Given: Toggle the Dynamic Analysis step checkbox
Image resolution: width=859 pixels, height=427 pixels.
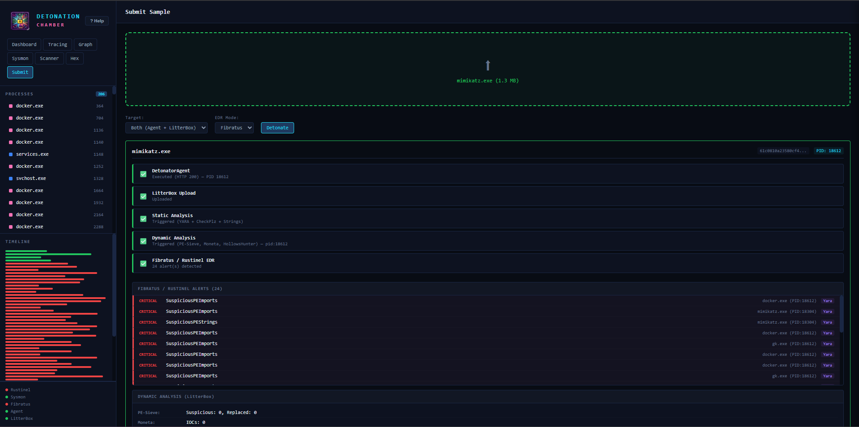Looking at the screenshot, I should [x=143, y=241].
